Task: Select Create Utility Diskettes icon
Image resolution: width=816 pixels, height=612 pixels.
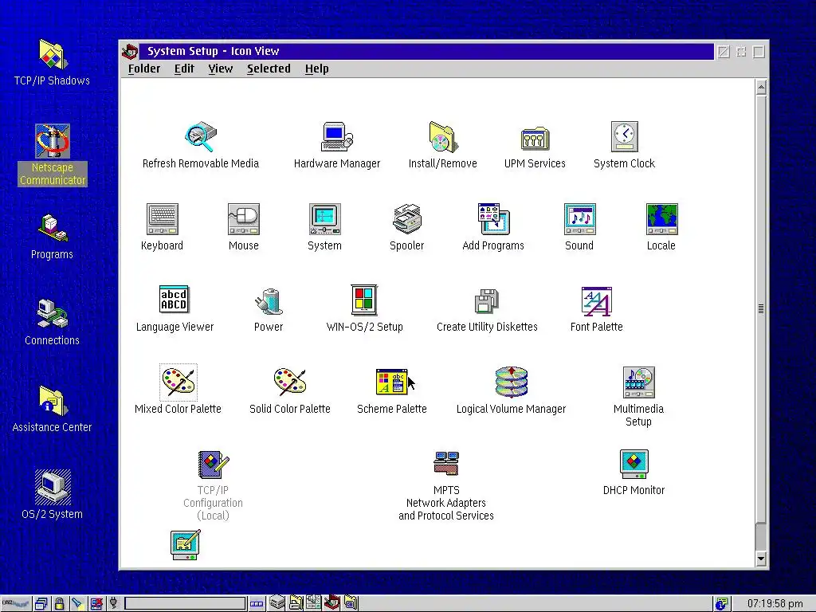Action: point(487,300)
